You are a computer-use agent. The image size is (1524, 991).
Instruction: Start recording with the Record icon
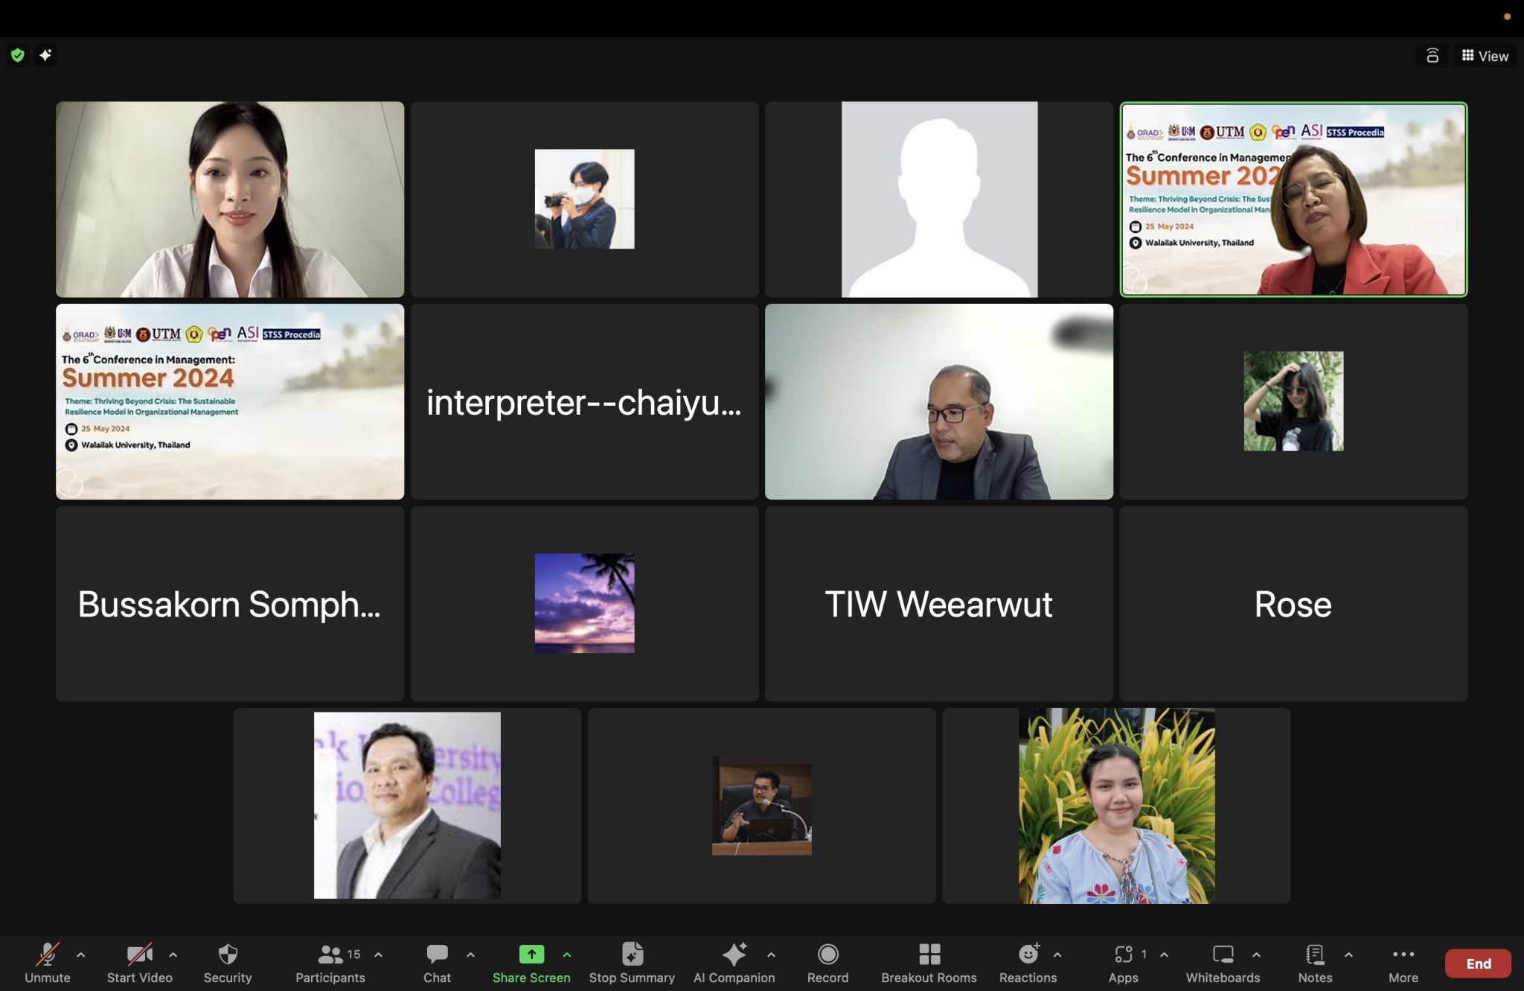[827, 955]
